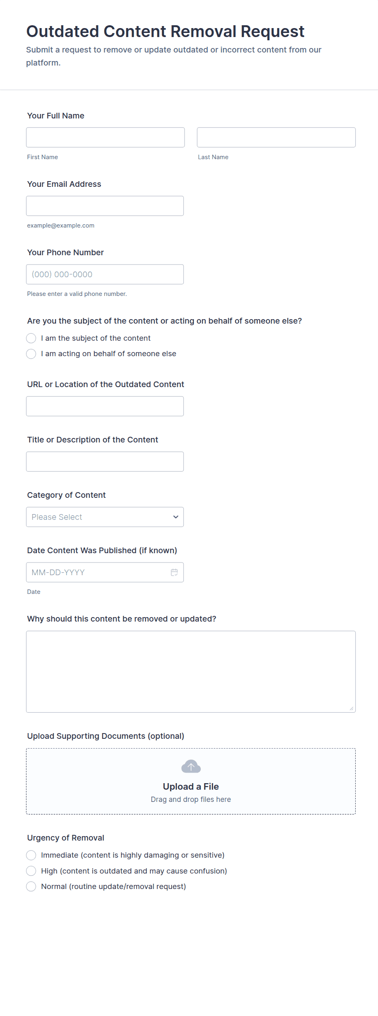
Task: Click the Upload a File text
Action: coord(191,786)
